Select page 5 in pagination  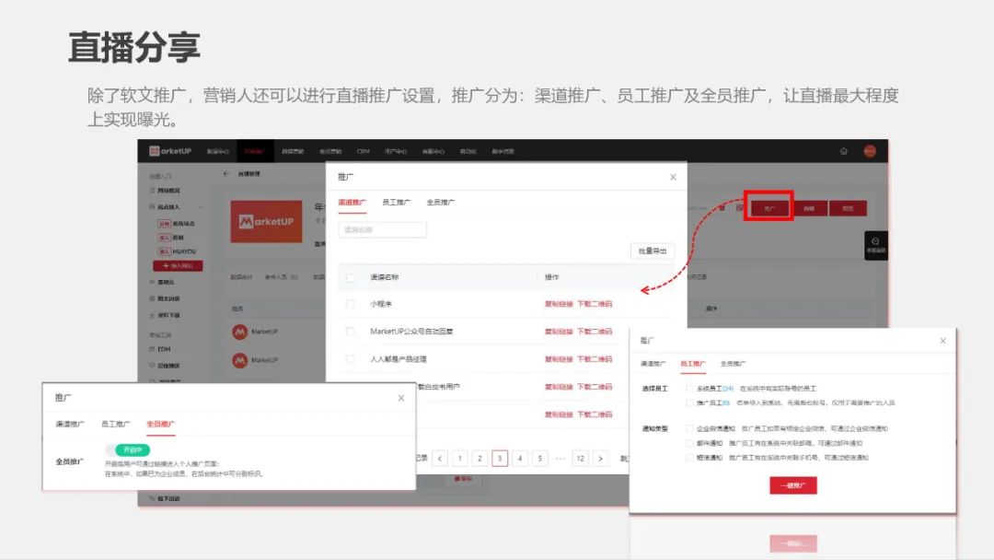[x=539, y=459]
